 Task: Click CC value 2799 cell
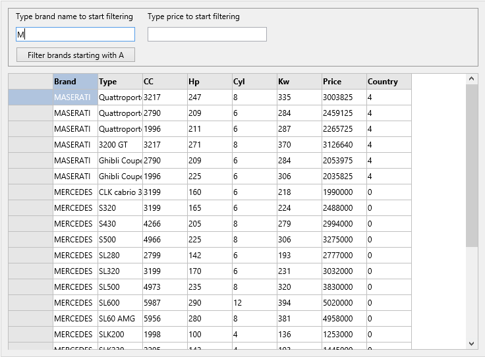[x=165, y=256]
